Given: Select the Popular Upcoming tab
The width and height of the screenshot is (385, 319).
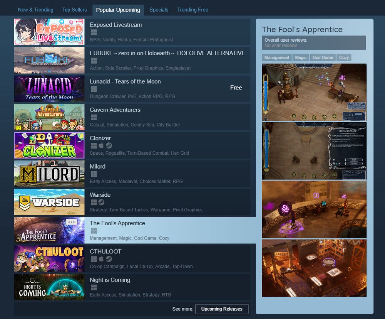Looking at the screenshot, I should click(x=118, y=10).
